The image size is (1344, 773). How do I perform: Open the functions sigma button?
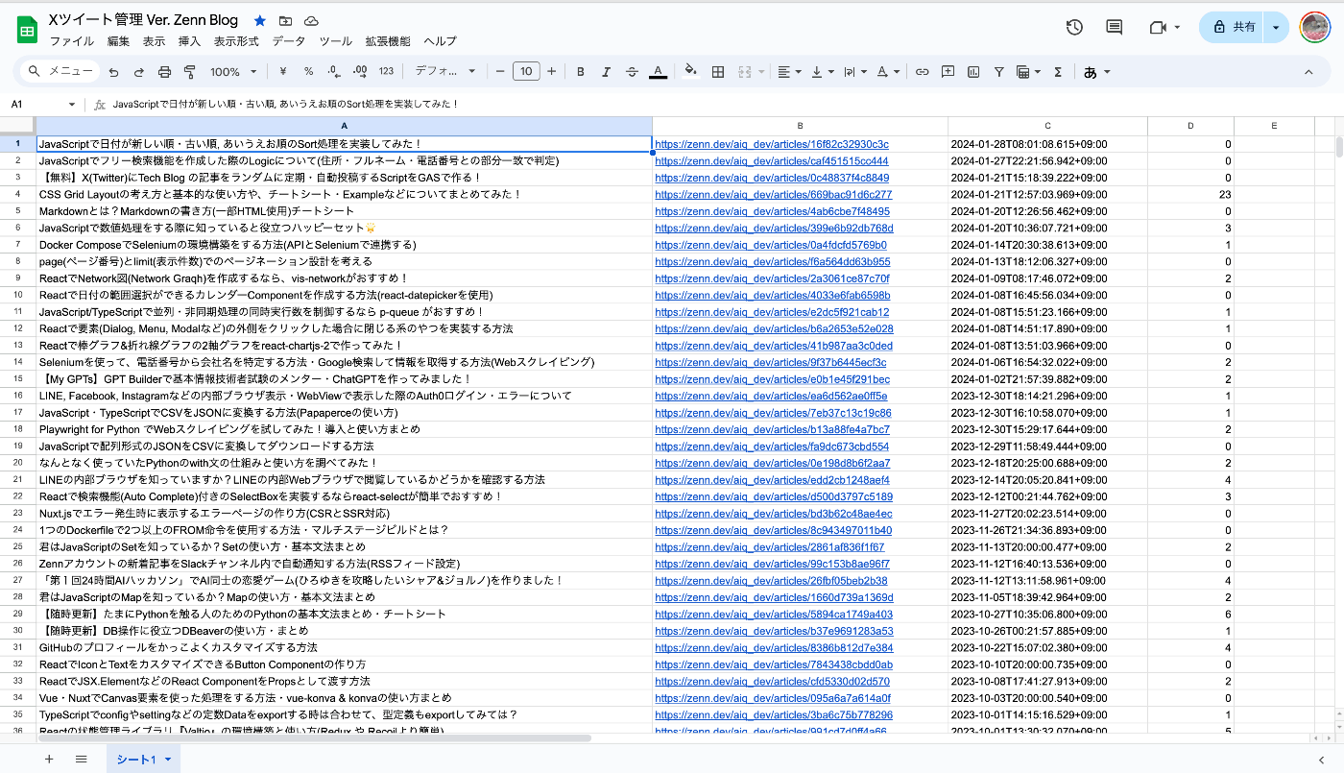1058,72
